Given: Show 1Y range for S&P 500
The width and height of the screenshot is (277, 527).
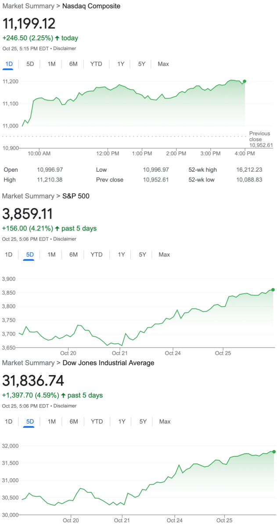Looking at the screenshot, I should click(121, 255).
